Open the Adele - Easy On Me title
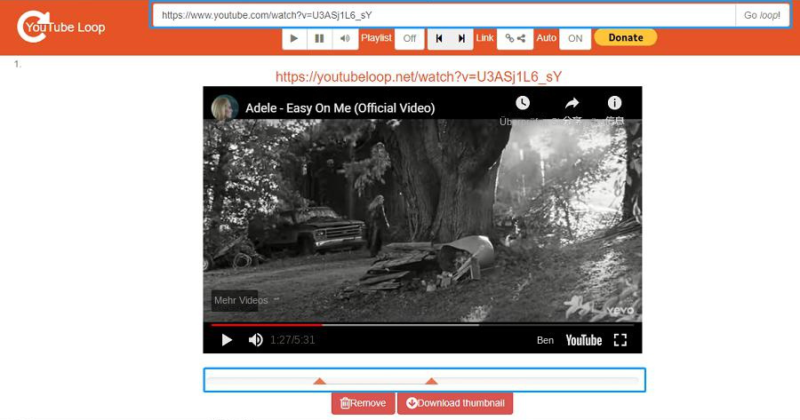Viewport: 800px width, 420px height. [340, 108]
